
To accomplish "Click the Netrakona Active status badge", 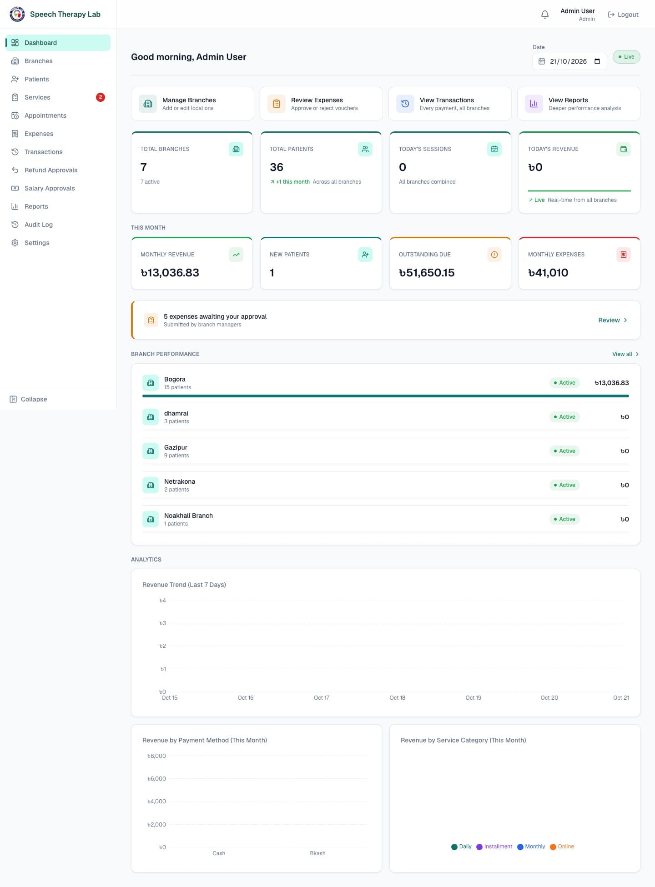I will click(x=564, y=485).
